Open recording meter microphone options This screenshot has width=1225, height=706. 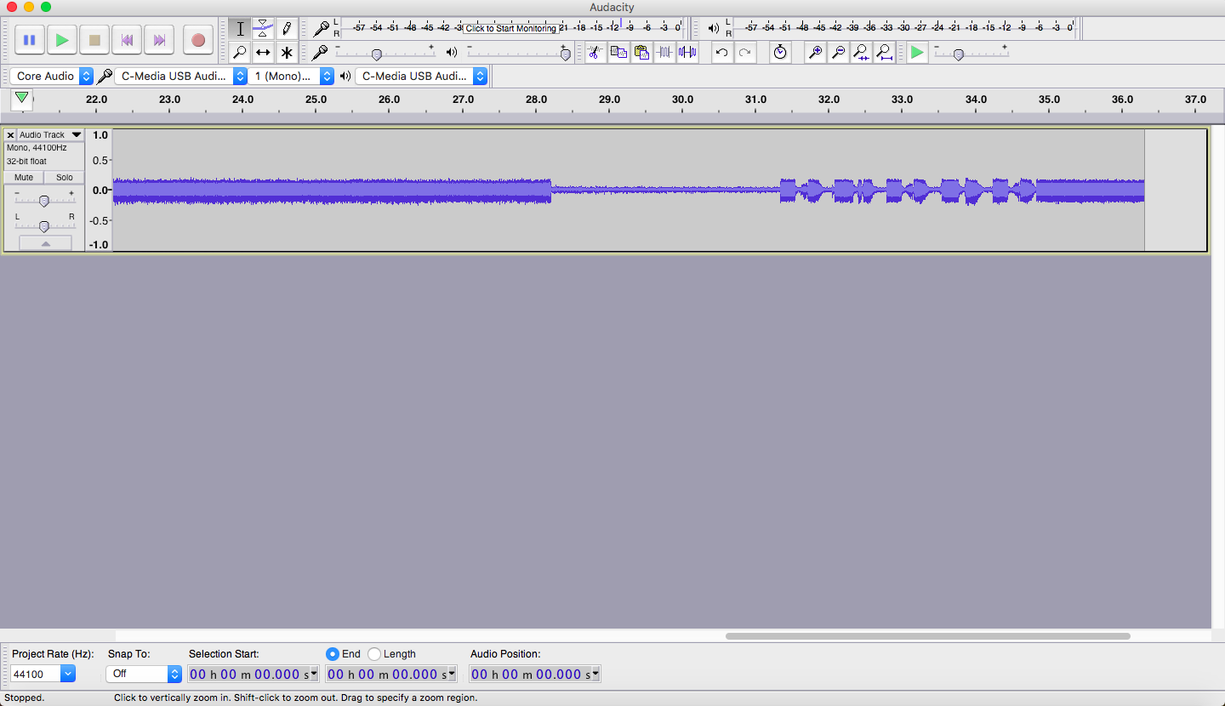tap(321, 29)
